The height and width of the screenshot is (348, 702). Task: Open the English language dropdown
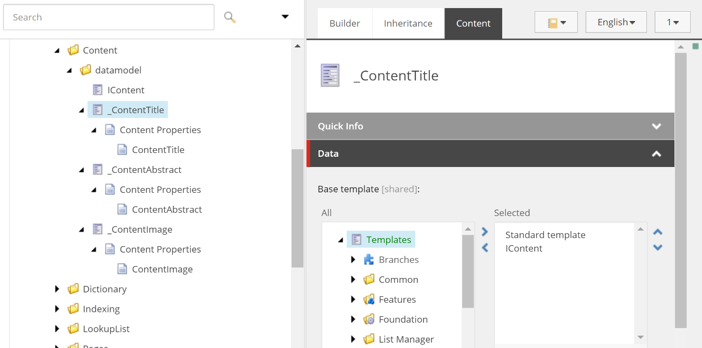tap(616, 22)
